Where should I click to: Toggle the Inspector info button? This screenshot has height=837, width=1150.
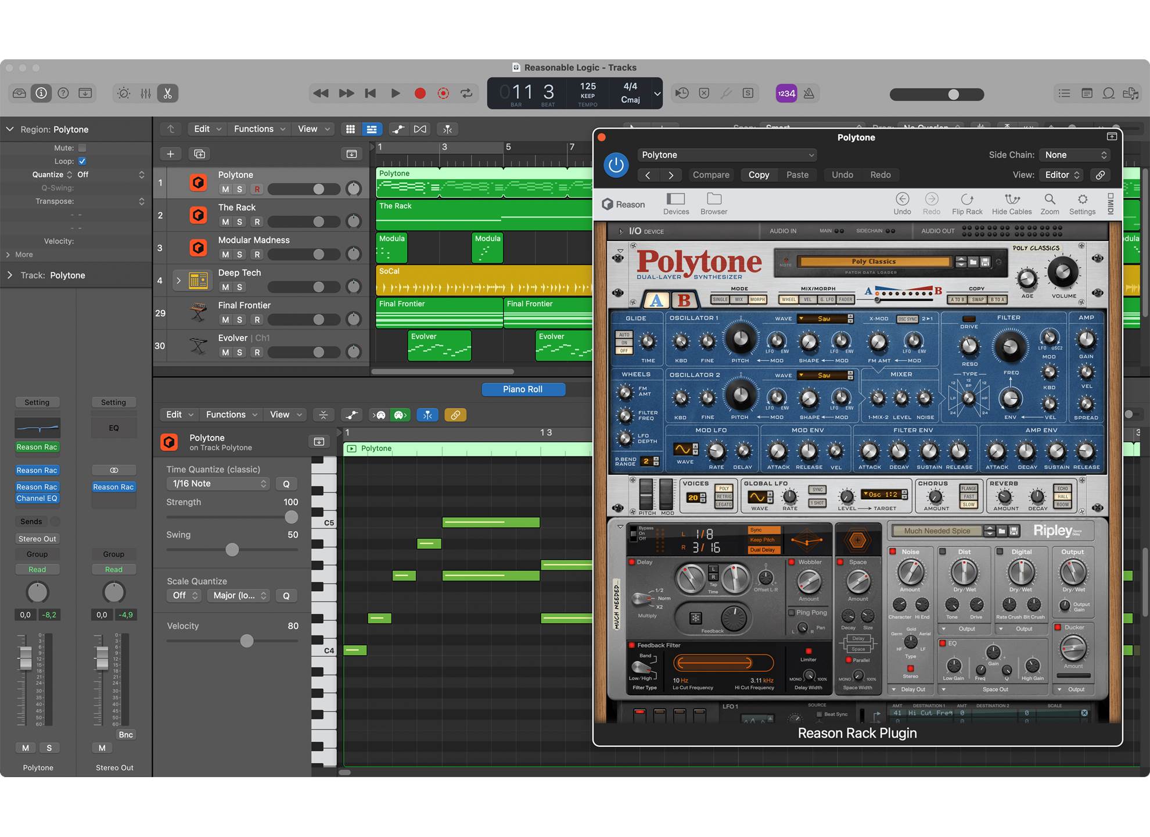(x=41, y=93)
